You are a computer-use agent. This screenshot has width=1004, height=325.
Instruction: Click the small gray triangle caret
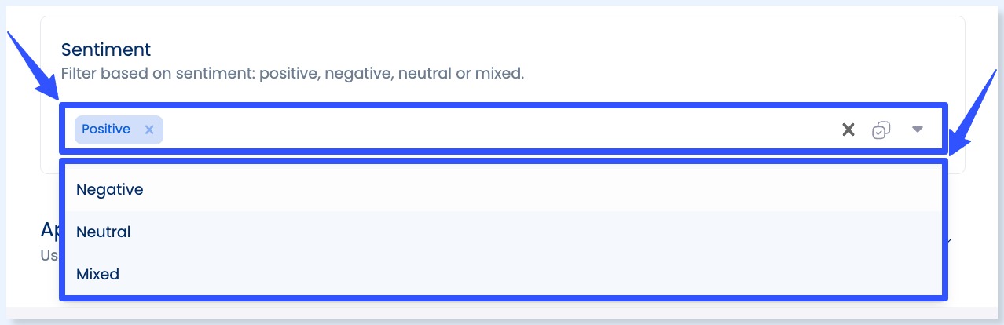(x=917, y=130)
